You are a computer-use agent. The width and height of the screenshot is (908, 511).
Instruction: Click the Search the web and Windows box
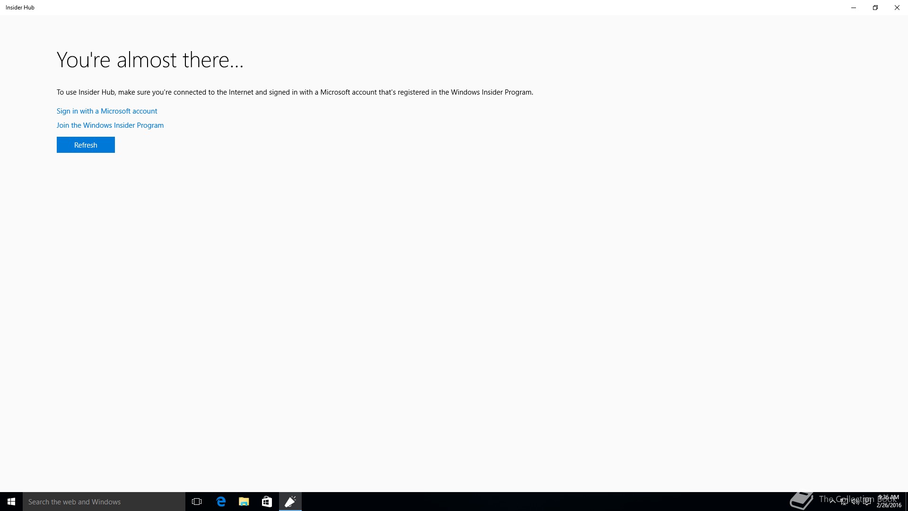click(x=104, y=502)
